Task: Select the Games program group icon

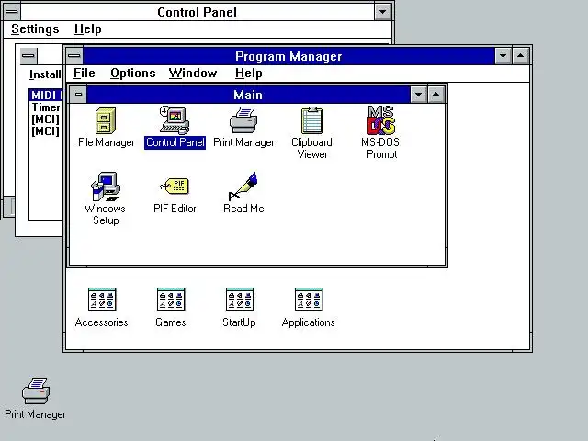Action: coord(171,308)
